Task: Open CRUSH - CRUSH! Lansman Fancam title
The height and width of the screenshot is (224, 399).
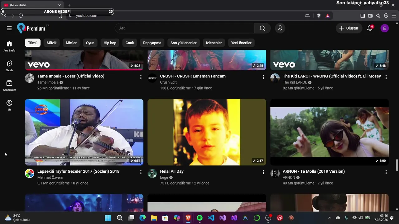Action: pyautogui.click(x=193, y=76)
